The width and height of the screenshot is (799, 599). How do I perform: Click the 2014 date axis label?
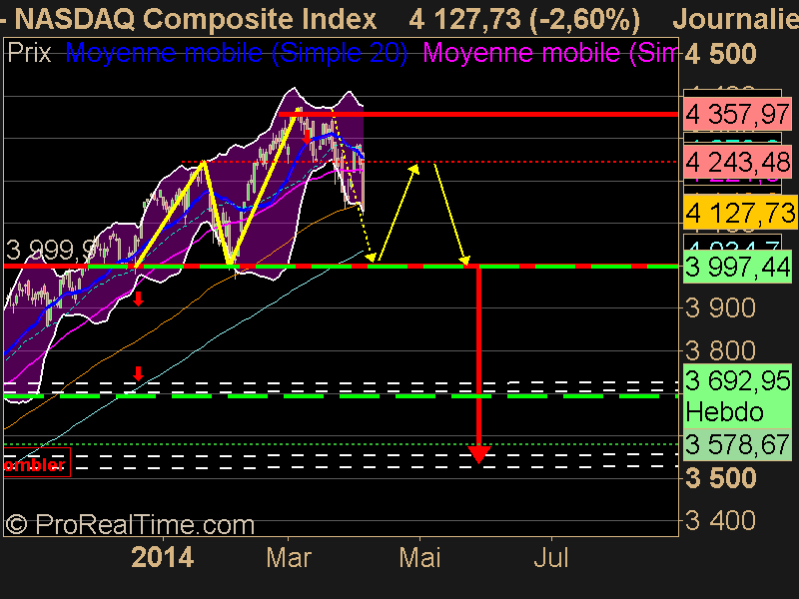pyautogui.click(x=163, y=558)
